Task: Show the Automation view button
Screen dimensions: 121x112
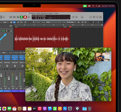Action: (x=18, y=22)
